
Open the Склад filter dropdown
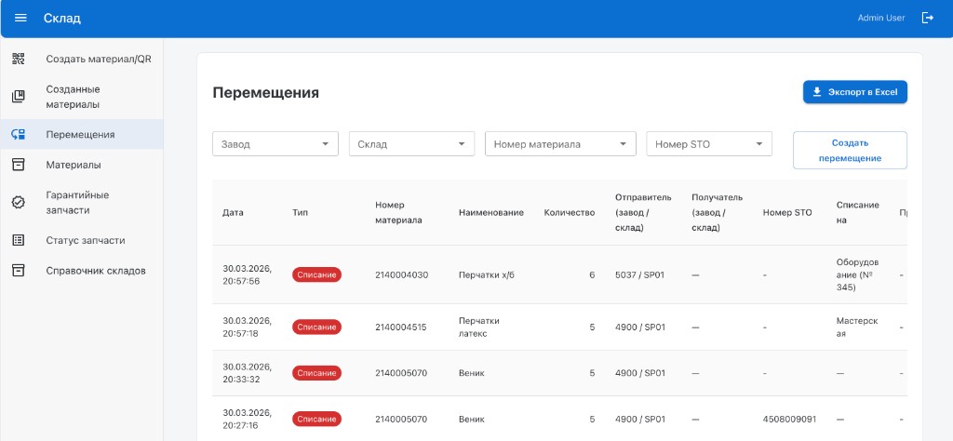coord(411,144)
